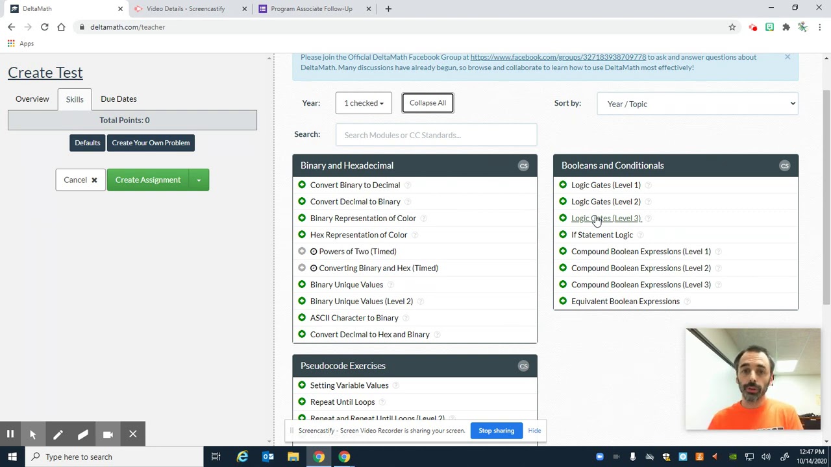831x467 pixels.
Task: Close the Screencastify drawing toolbar
Action: point(132,434)
